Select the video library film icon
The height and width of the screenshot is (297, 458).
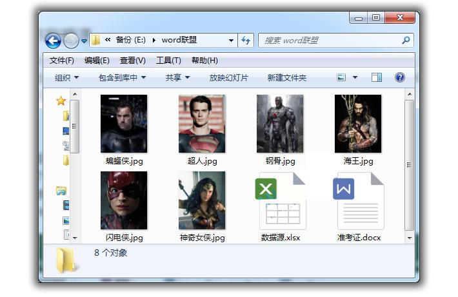66,206
